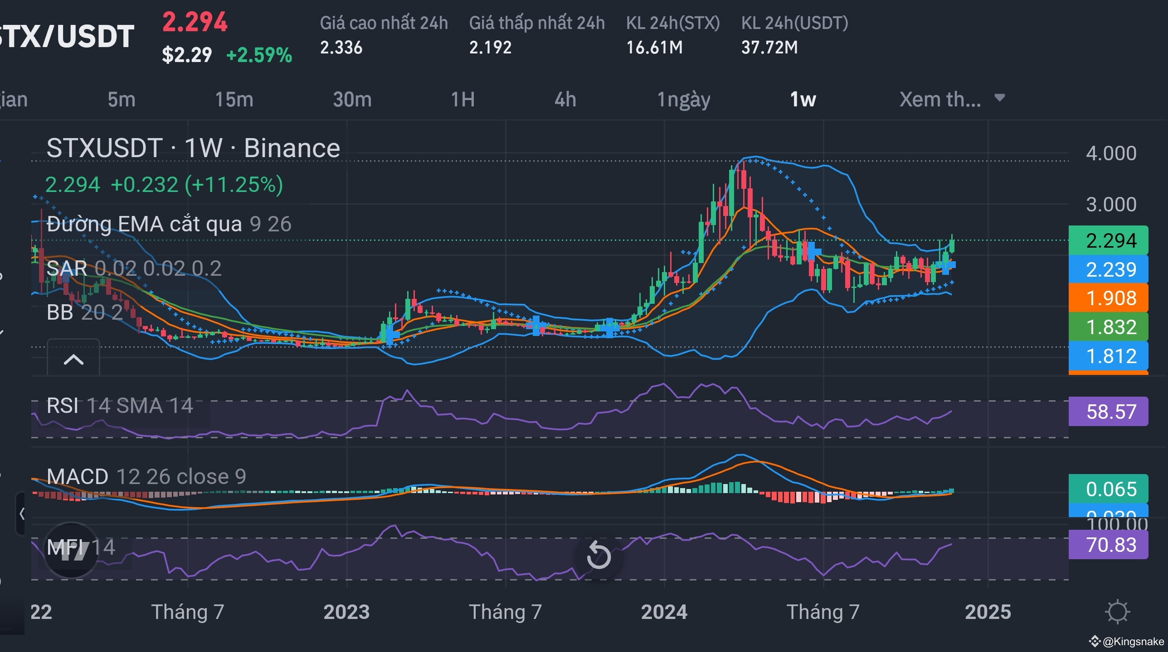Open the 'Xem th...' timeframe dropdown
Screen dimensions: 1168x652
coord(940,99)
